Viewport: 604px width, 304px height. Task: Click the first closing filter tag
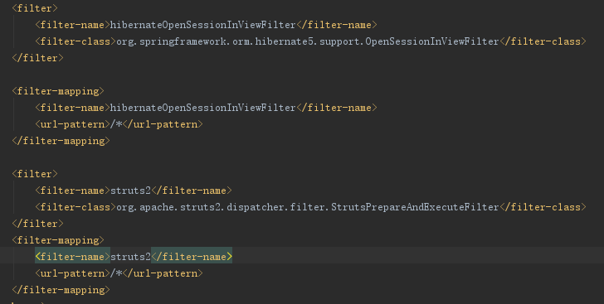(38, 58)
